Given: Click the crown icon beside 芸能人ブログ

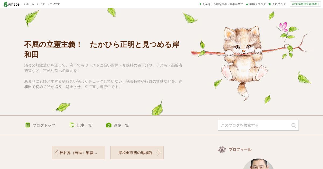Looking at the screenshot, I should pos(247,4).
